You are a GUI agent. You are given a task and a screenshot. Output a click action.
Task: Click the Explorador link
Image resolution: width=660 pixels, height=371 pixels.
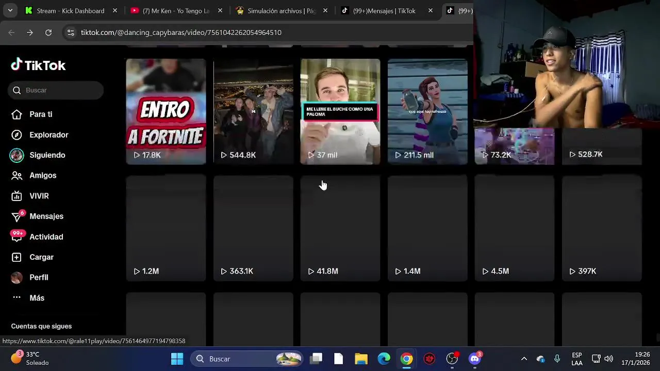point(49,135)
